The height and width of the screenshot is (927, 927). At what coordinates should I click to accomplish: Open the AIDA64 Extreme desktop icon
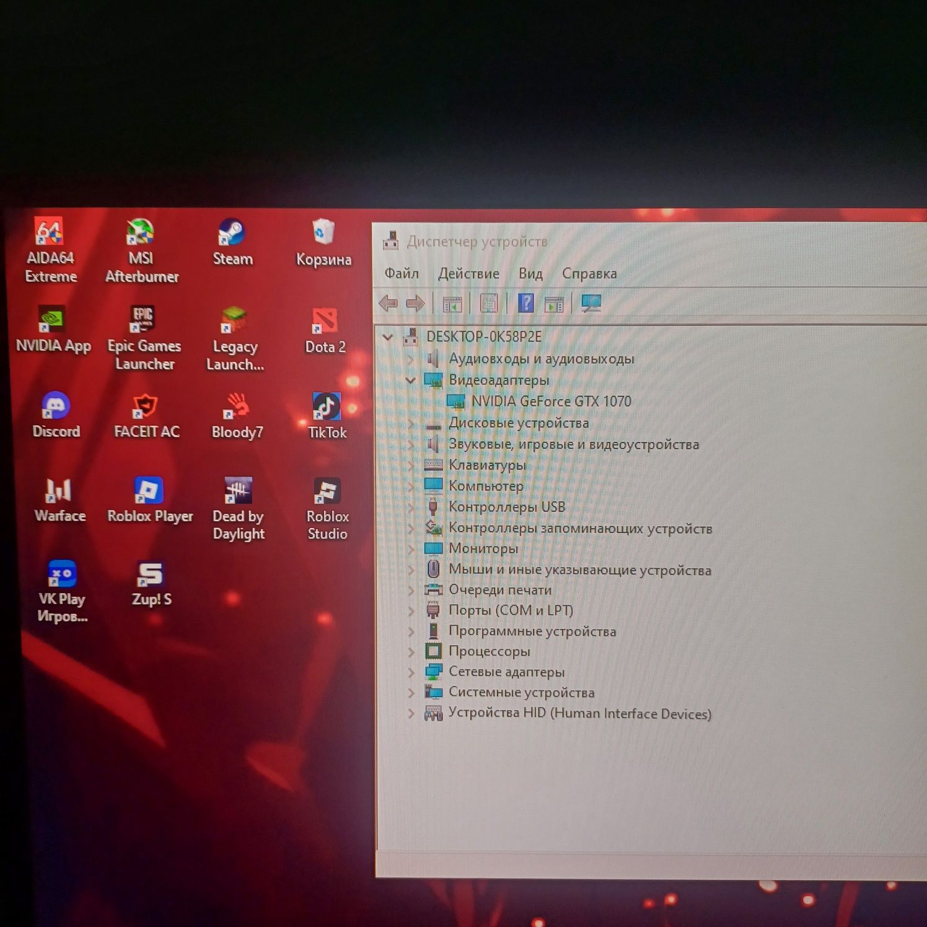tap(50, 250)
